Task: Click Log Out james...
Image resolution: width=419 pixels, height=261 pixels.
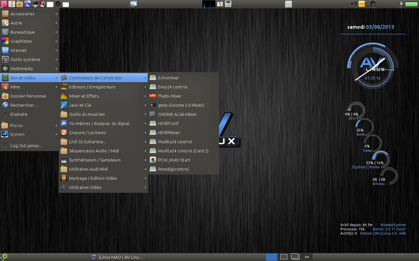Action: [26, 146]
